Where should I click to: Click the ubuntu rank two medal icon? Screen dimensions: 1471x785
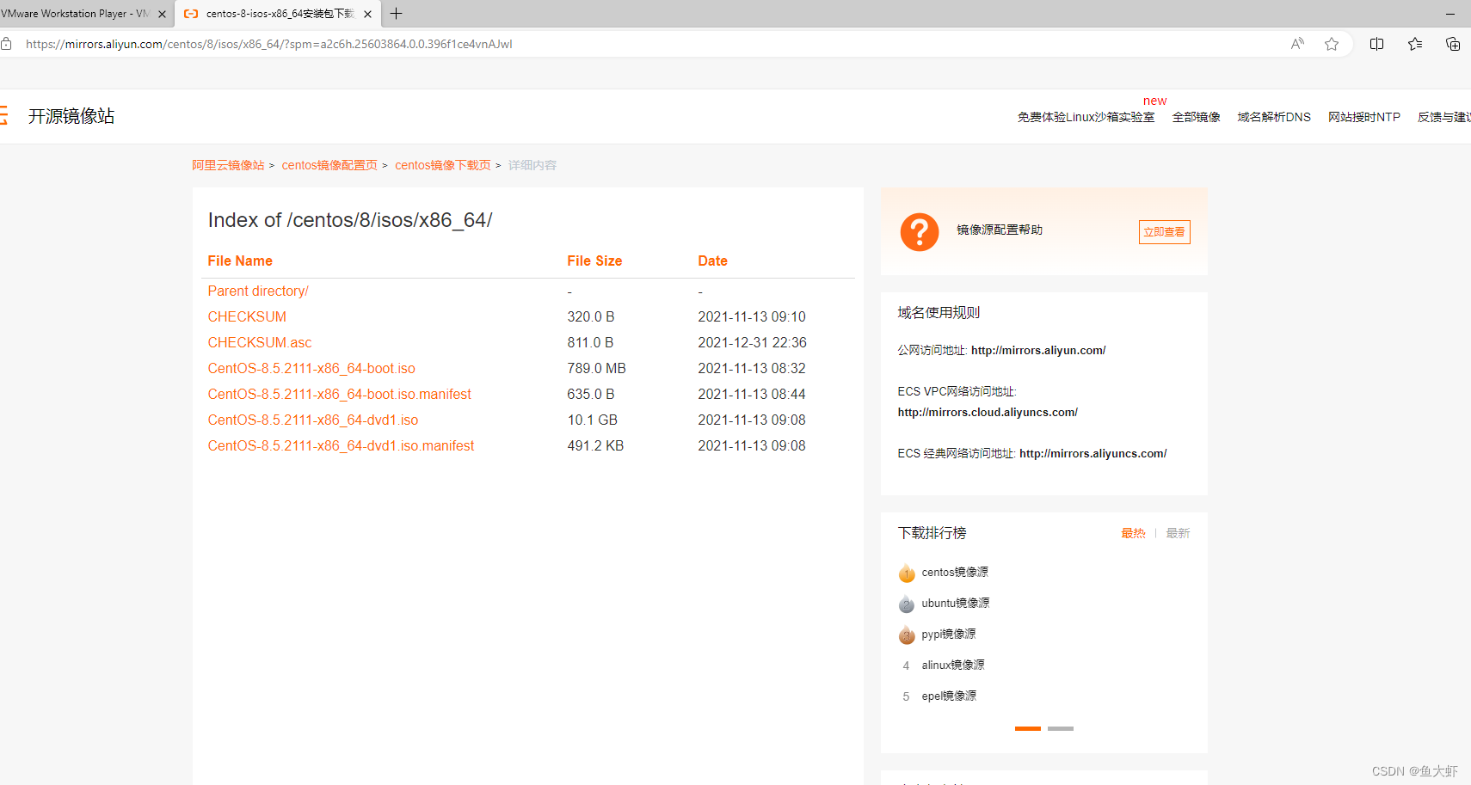(x=907, y=604)
